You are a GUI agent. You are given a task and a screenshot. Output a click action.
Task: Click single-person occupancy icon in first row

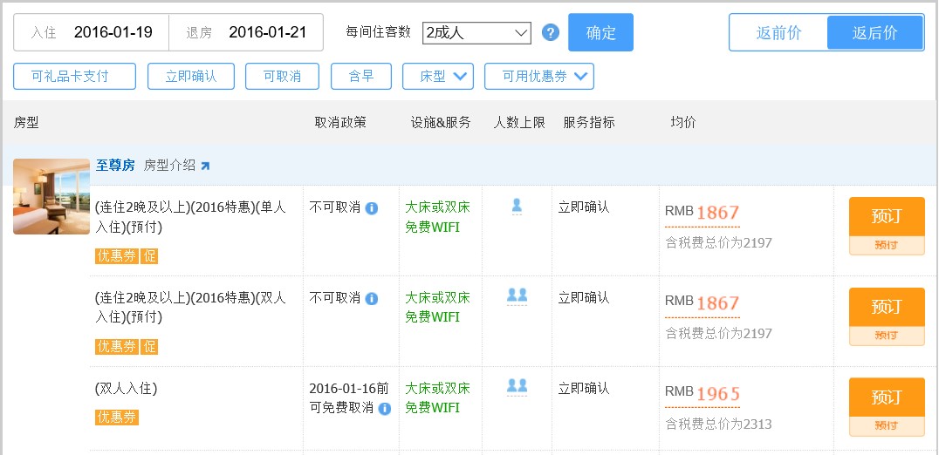[x=517, y=206]
